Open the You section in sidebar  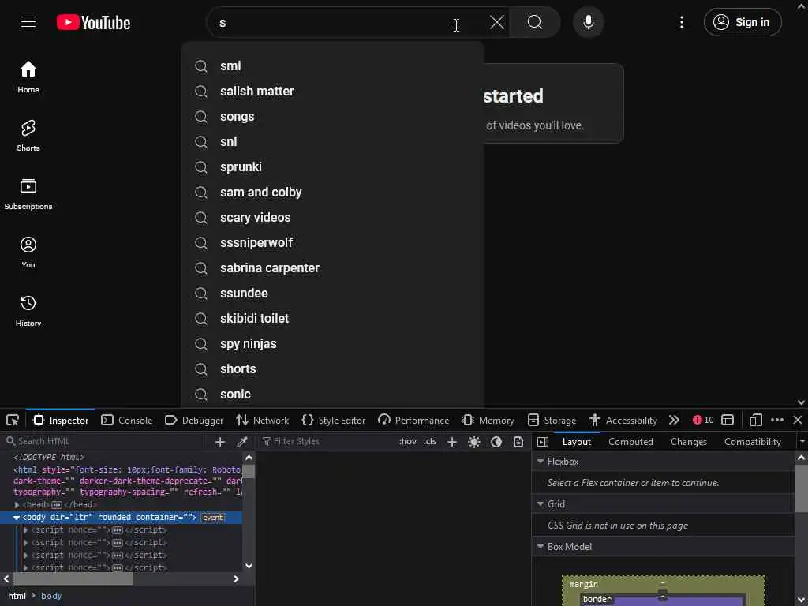click(x=28, y=252)
